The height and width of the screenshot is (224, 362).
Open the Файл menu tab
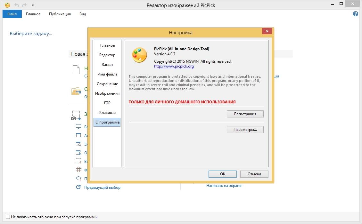tap(12, 14)
